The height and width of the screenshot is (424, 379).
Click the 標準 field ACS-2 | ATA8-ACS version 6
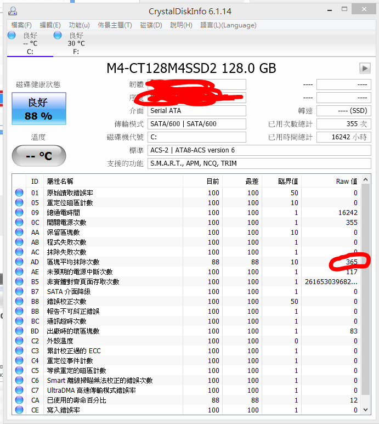coord(259,150)
